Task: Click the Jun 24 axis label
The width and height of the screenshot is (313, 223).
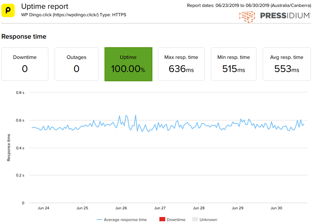Action: [x=43, y=208]
